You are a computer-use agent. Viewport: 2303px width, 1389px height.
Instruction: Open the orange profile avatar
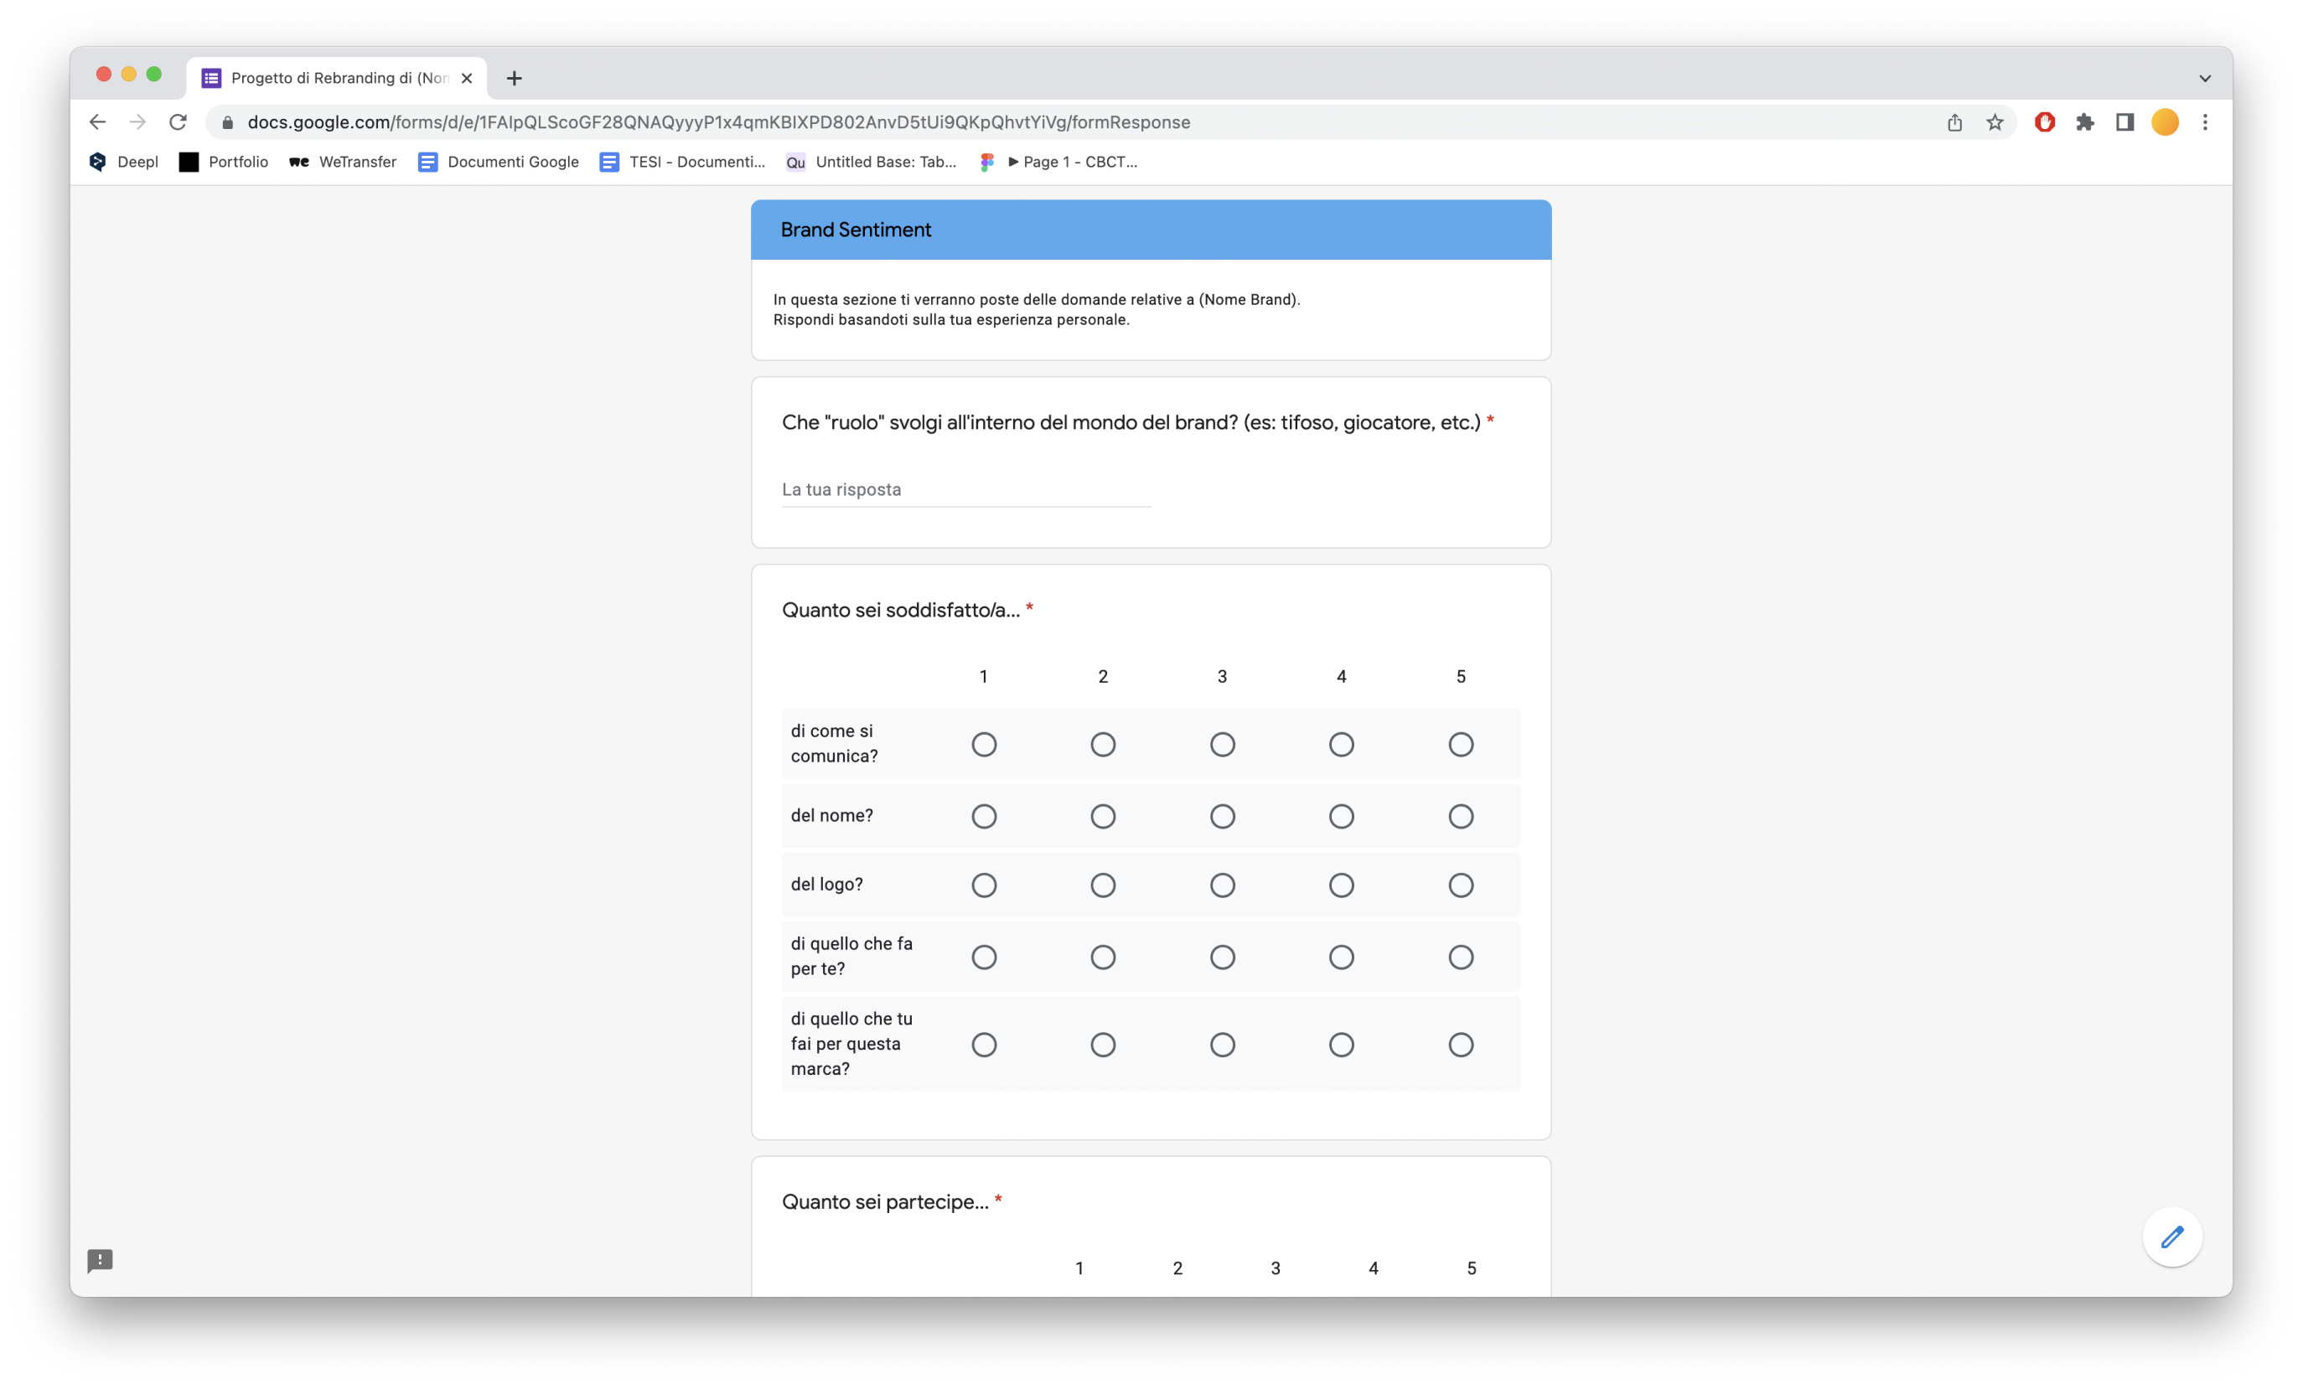2165,122
